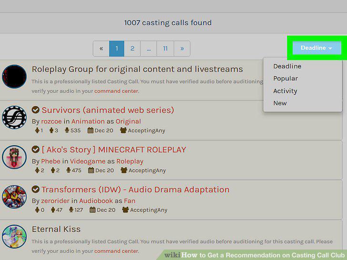Select Deadline in the sort menu

click(287, 66)
